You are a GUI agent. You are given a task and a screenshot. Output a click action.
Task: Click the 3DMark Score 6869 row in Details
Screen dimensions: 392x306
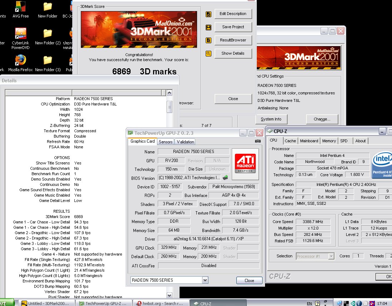tap(86, 217)
